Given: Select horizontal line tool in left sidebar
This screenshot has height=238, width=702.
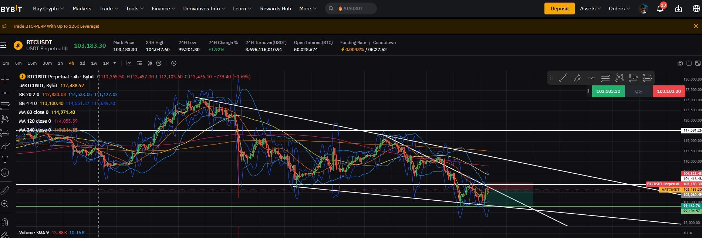Looking at the screenshot, I should pos(5,93).
